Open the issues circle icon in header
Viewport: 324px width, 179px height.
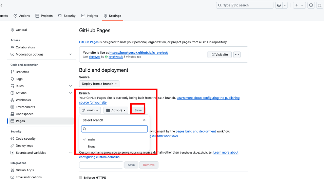(311, 5)
